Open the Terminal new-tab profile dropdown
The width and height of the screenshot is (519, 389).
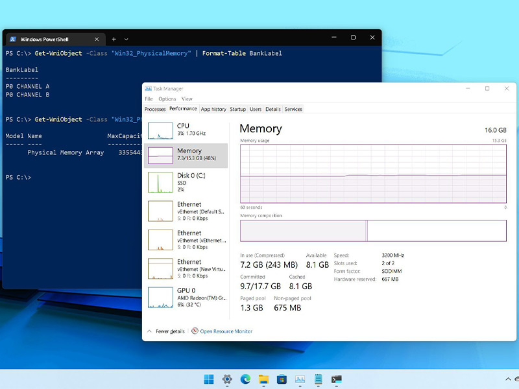tap(126, 39)
